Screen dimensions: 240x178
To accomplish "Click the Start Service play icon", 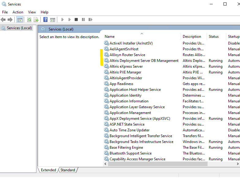I will 62,20.
